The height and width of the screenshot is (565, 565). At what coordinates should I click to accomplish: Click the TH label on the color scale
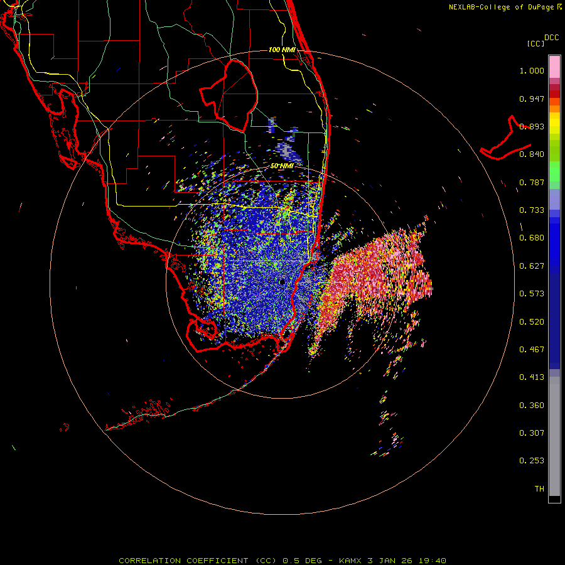coord(539,488)
